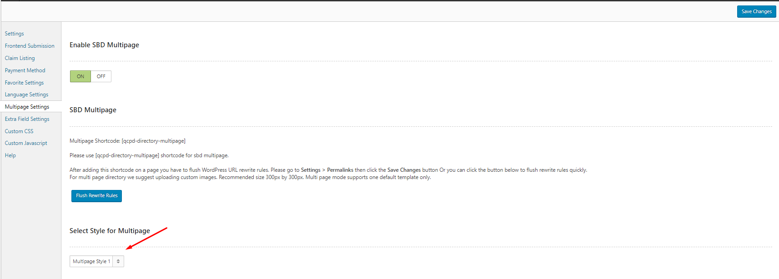The width and height of the screenshot is (779, 279).
Task: Go to Frontend Submission settings
Action: 30,46
